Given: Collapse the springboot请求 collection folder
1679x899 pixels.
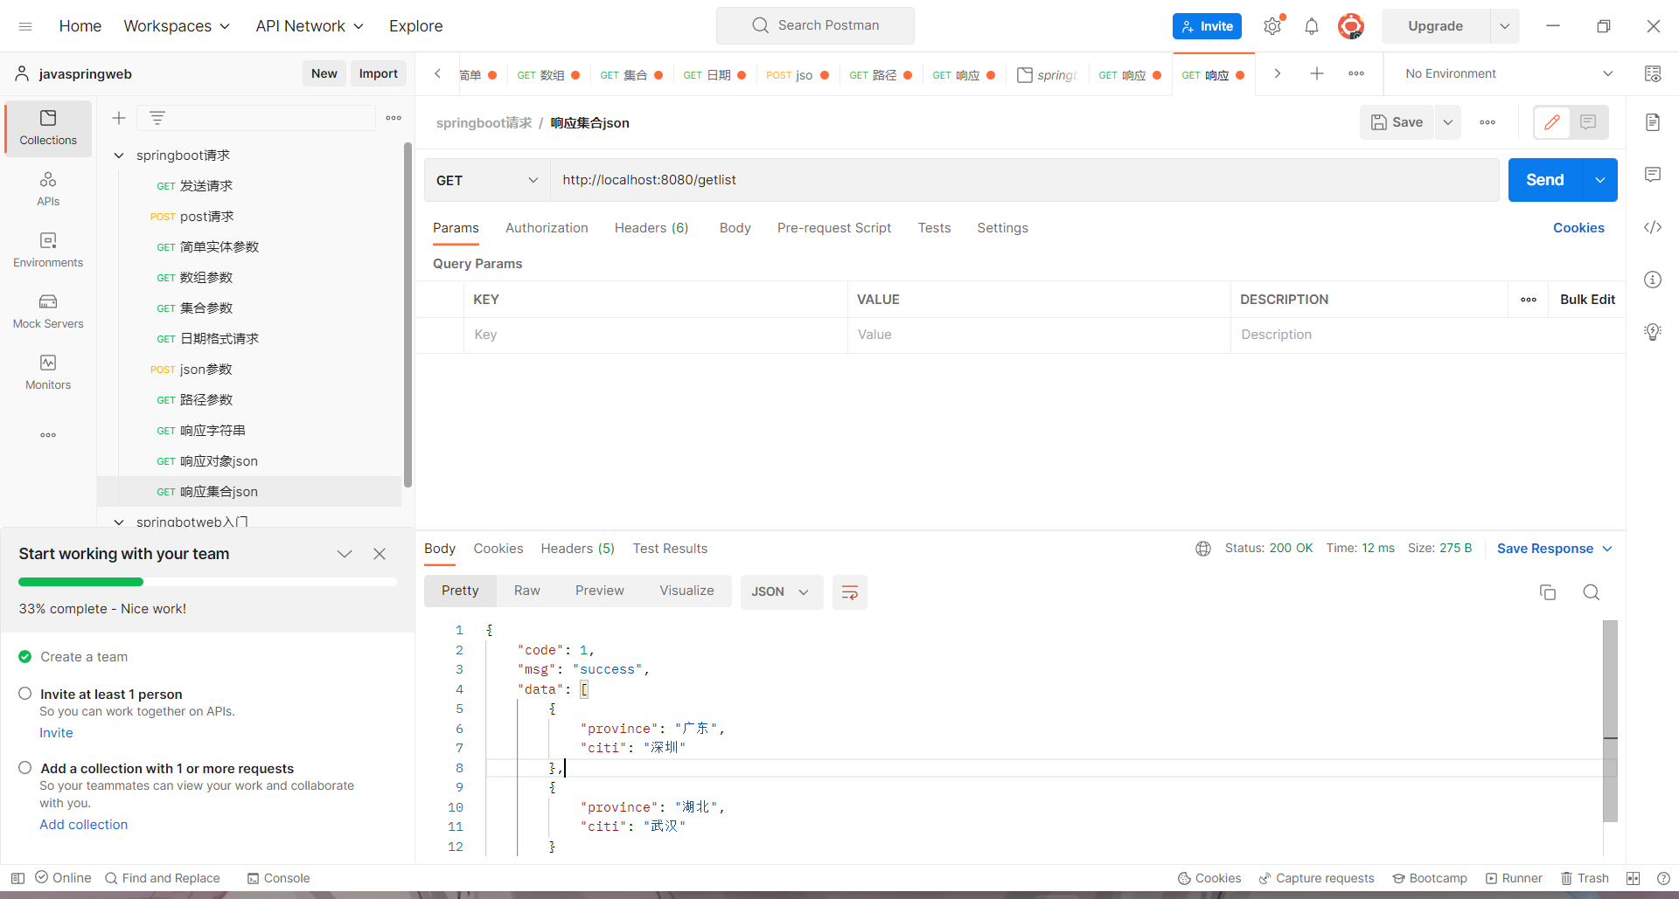Looking at the screenshot, I should (x=119, y=156).
